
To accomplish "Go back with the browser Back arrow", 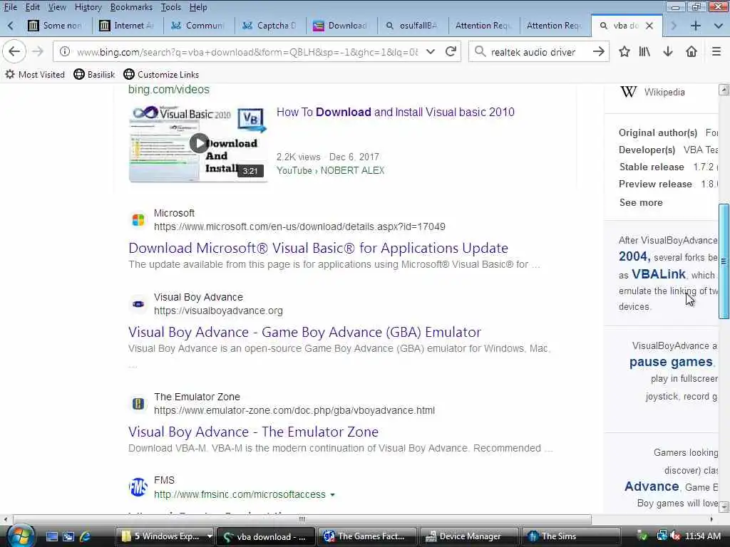I will point(14,51).
